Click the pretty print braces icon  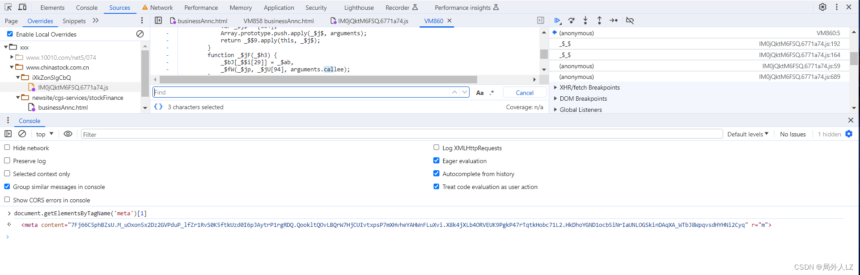[158, 107]
